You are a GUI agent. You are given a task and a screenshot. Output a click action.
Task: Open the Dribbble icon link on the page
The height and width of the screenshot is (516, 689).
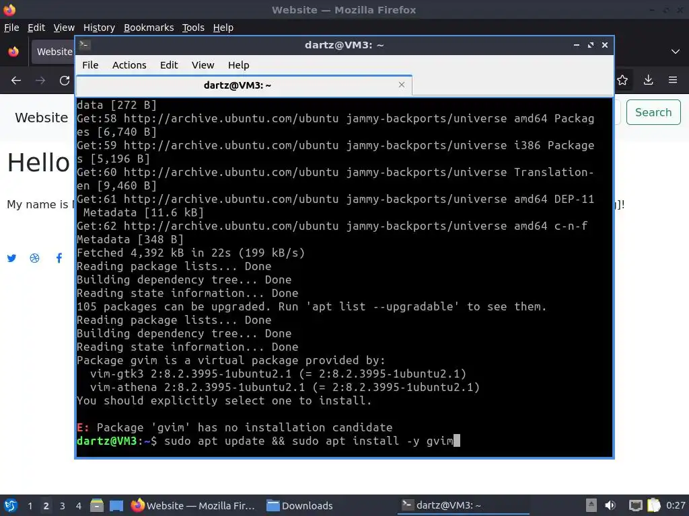pyautogui.click(x=35, y=258)
